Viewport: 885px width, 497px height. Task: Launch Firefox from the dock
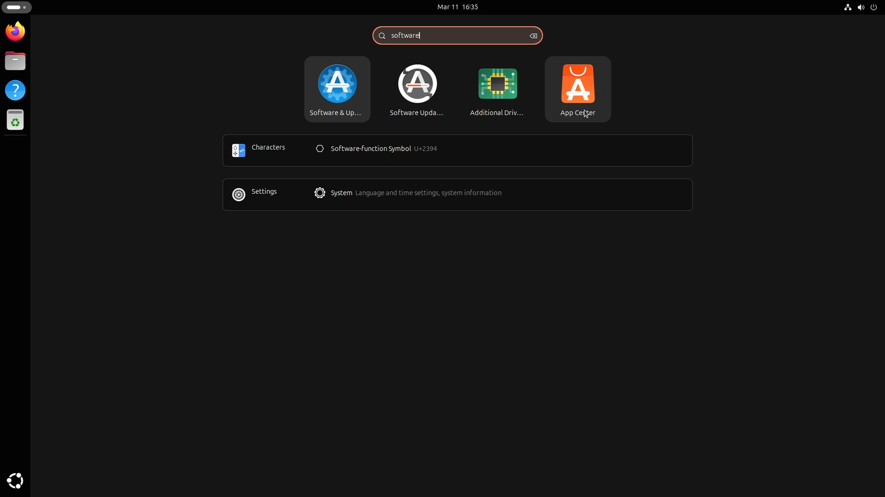15,31
